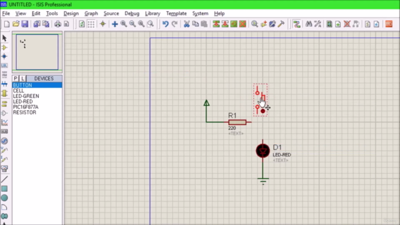Decompose tagged objects with hammer icon
Screen dimensions: 400x225
click(281, 24)
